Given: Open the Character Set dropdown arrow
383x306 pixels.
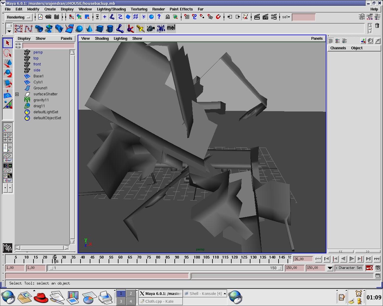Looking at the screenshot, I should coord(330,268).
